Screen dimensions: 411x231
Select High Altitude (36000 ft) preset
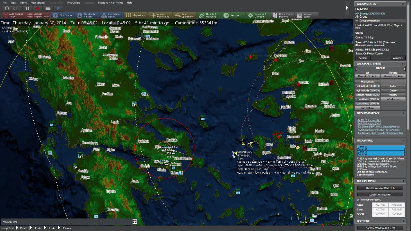[x=368, y=86]
